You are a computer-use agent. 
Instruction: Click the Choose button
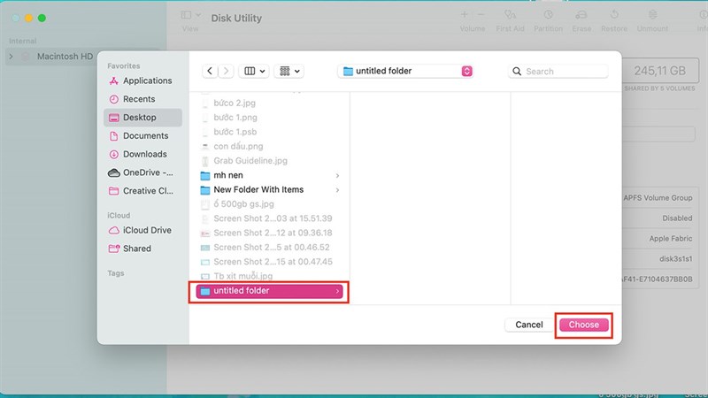click(584, 325)
